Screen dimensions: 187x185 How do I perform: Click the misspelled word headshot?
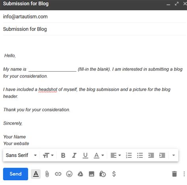pos(48,89)
